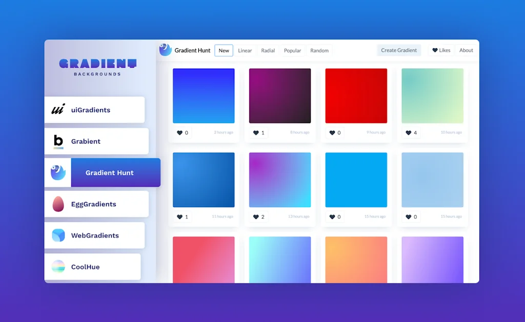Open the Radial gradients tab
This screenshot has width=525, height=322.
tap(268, 50)
